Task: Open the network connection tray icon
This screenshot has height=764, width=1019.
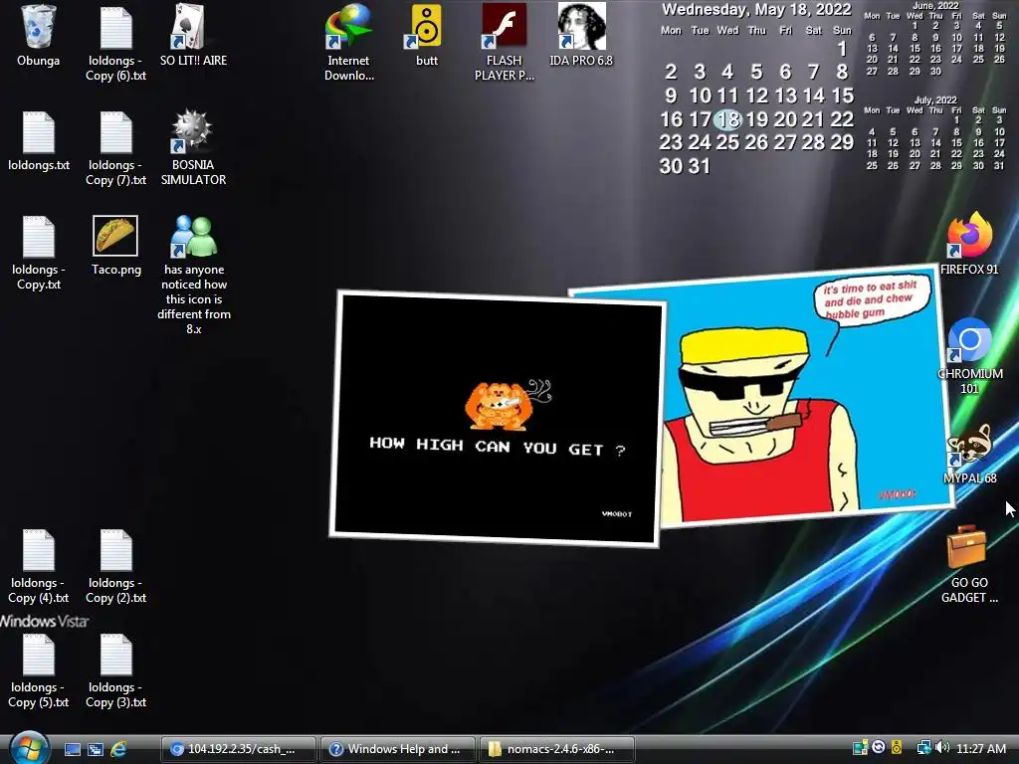Action: [922, 748]
